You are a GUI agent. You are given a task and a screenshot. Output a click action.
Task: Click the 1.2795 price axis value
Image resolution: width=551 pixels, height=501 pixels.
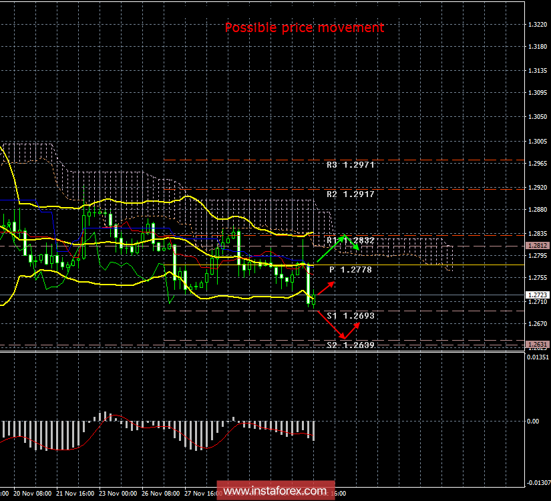[538, 256]
